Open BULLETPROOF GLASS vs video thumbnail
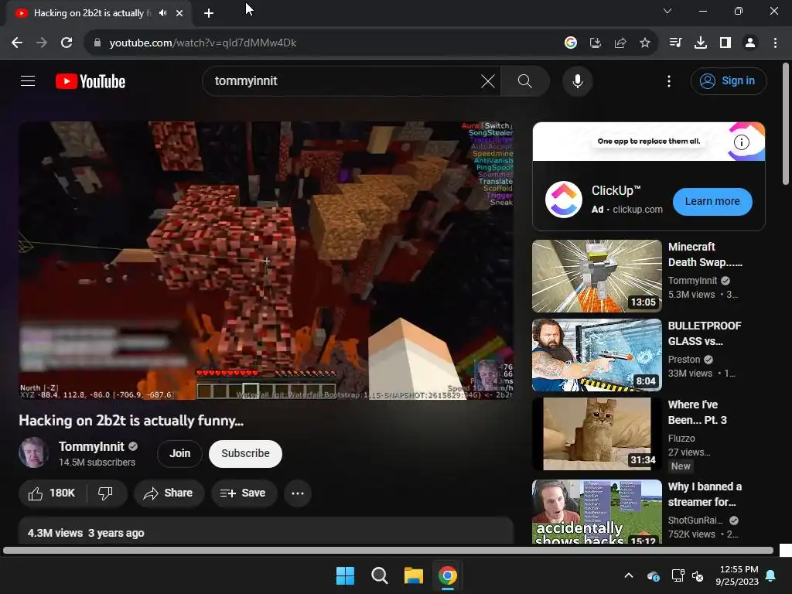 tap(596, 354)
